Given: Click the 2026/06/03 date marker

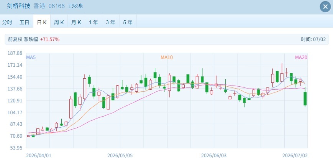Looking at the screenshot, I should click(x=214, y=155).
